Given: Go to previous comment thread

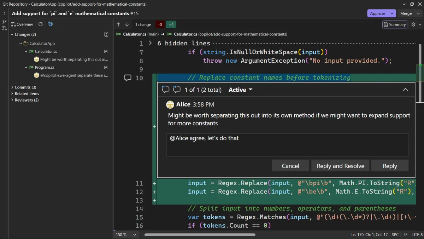Looking at the screenshot, I should [x=166, y=90].
